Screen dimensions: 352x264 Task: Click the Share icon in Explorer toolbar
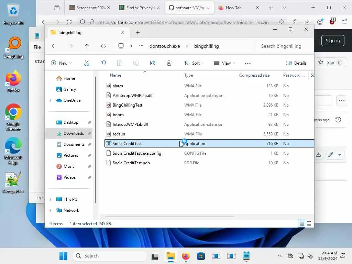coord(153,63)
